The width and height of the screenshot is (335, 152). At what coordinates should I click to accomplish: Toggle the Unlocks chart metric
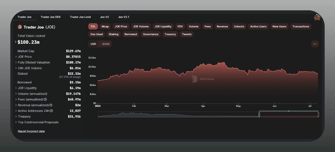point(239,26)
